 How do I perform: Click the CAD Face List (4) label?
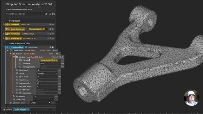[x=29, y=38]
